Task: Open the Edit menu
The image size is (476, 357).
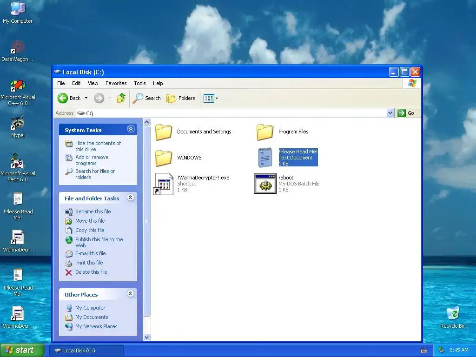Action: (x=76, y=83)
